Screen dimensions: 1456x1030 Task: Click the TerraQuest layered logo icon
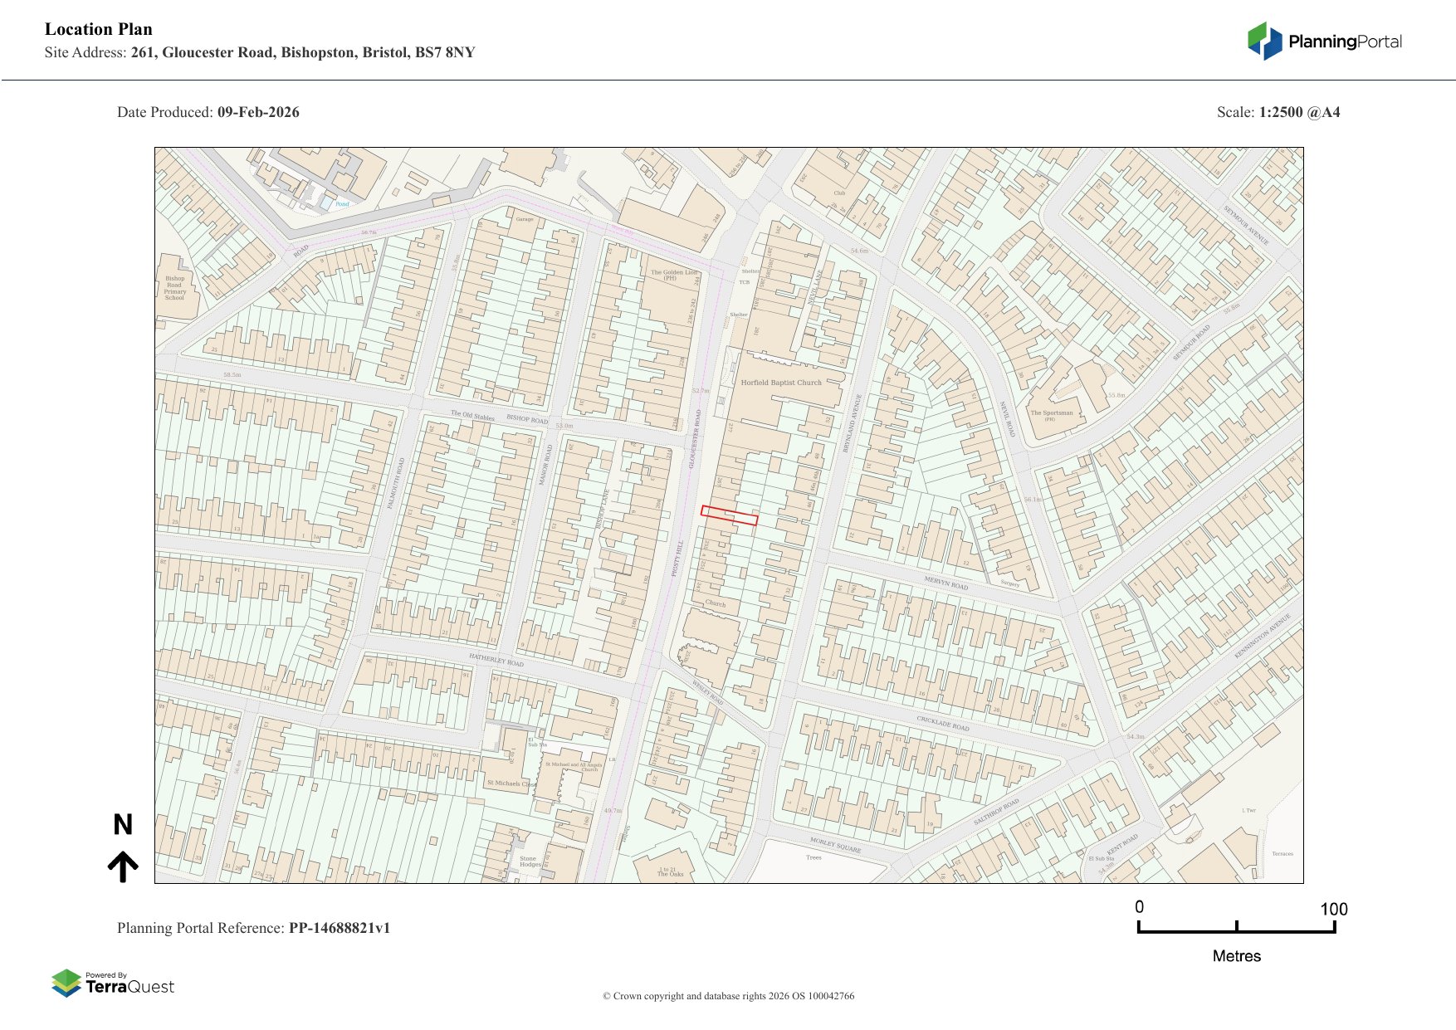(x=66, y=983)
